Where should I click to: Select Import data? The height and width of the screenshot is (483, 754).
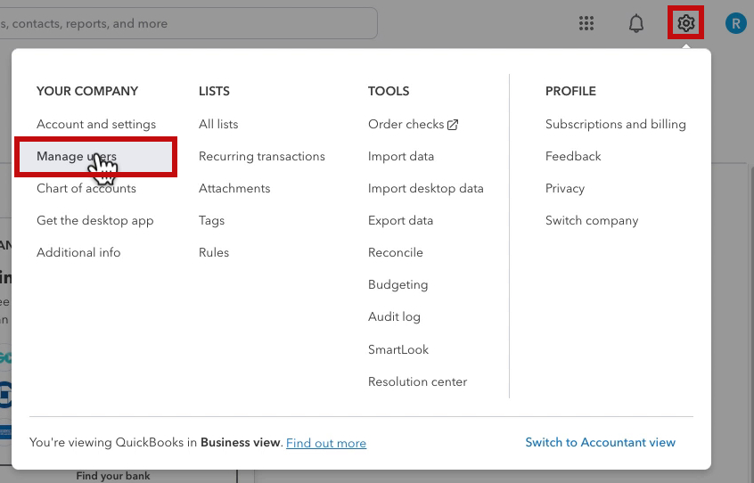point(401,156)
